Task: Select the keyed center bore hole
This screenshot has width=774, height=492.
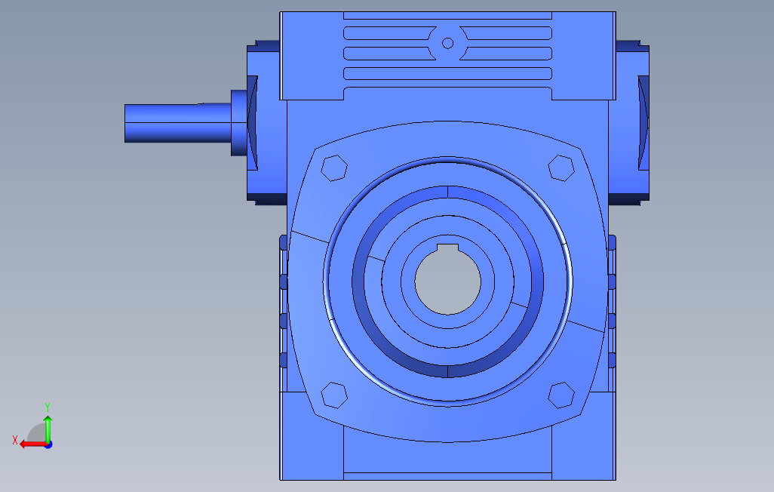Action: 447,280
